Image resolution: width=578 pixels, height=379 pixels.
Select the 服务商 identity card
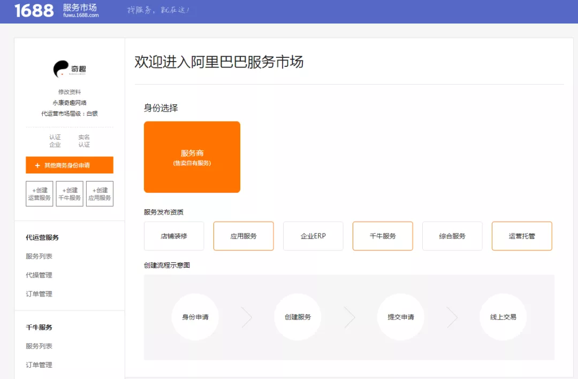point(192,157)
